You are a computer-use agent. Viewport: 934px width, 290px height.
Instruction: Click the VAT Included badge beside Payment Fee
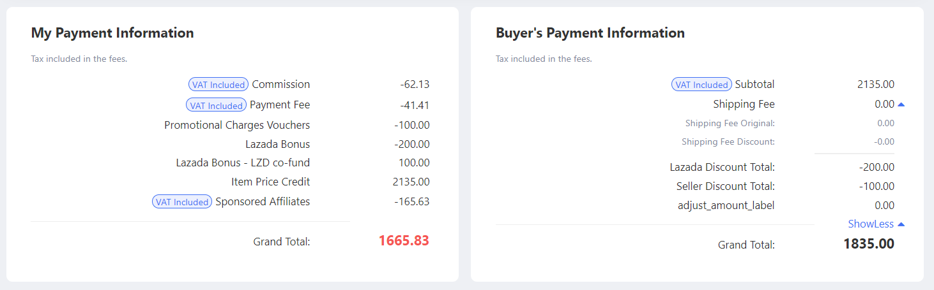(x=217, y=105)
